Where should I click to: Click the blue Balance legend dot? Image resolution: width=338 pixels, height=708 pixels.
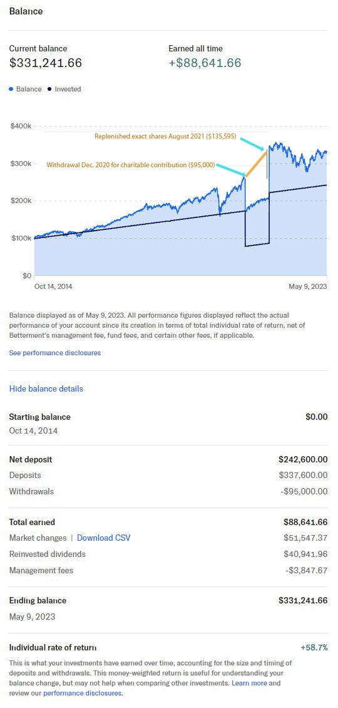pyautogui.click(x=11, y=90)
